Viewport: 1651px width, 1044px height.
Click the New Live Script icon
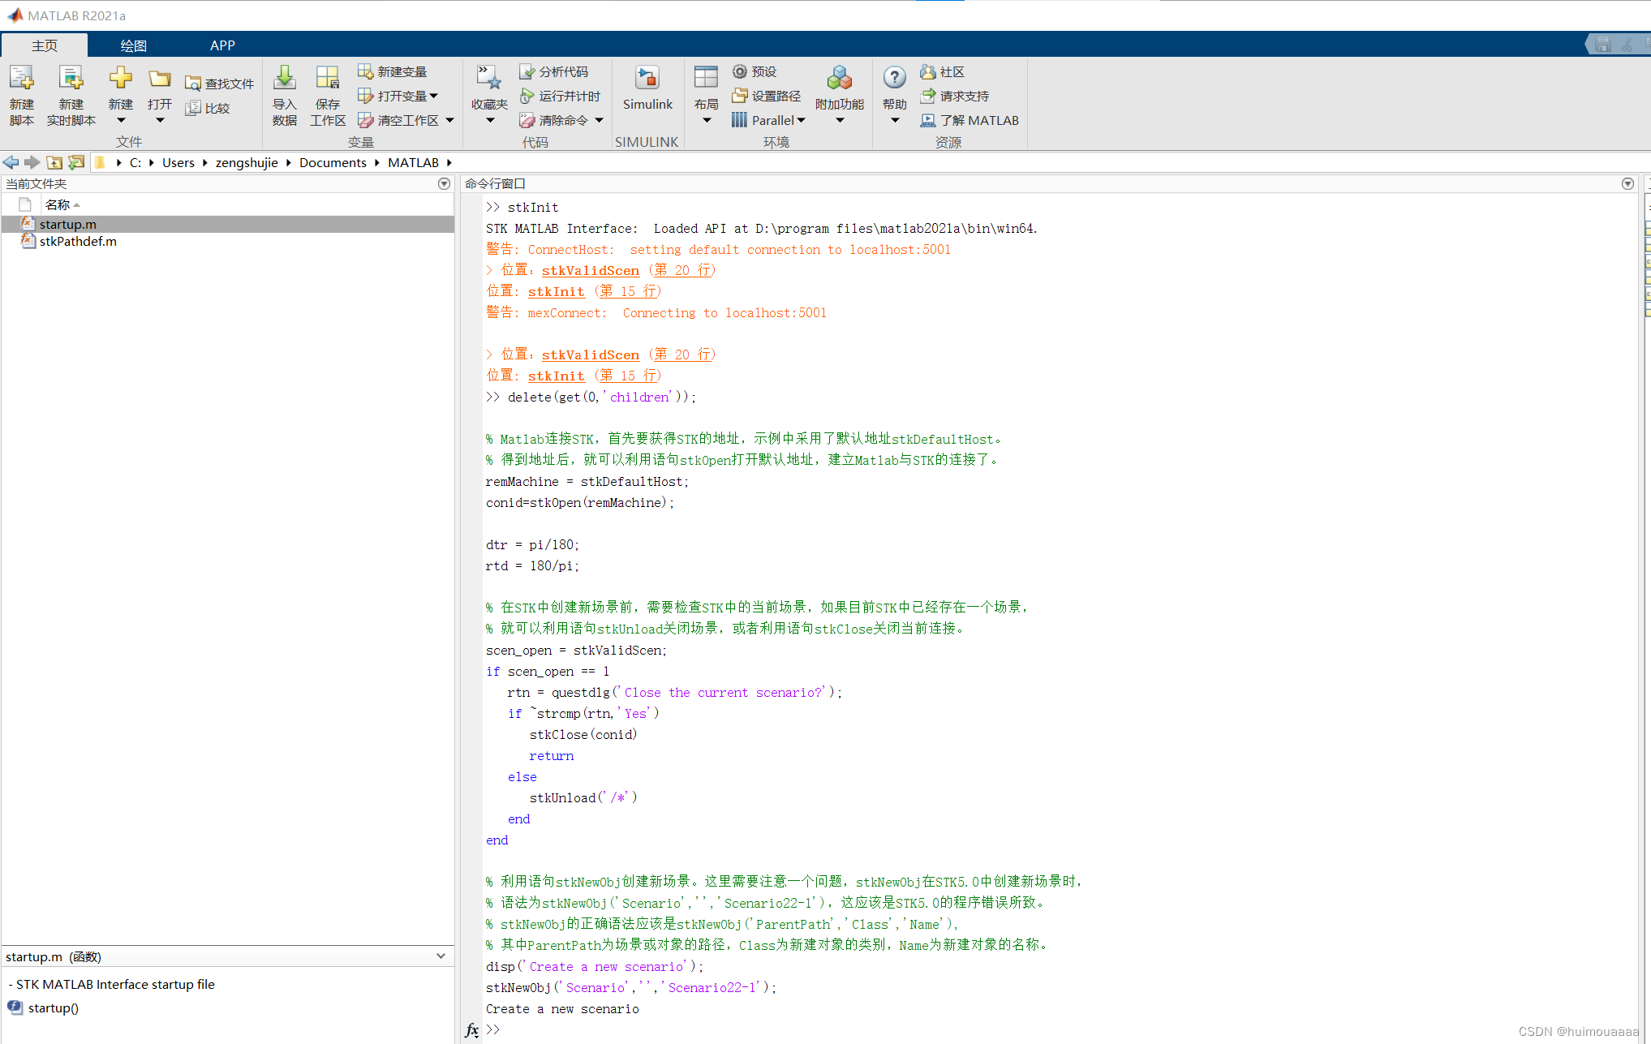71,79
